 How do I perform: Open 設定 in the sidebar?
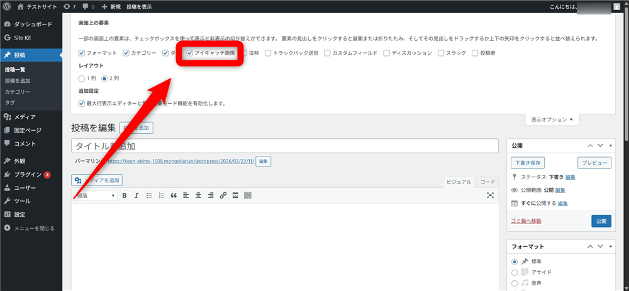coord(31,214)
